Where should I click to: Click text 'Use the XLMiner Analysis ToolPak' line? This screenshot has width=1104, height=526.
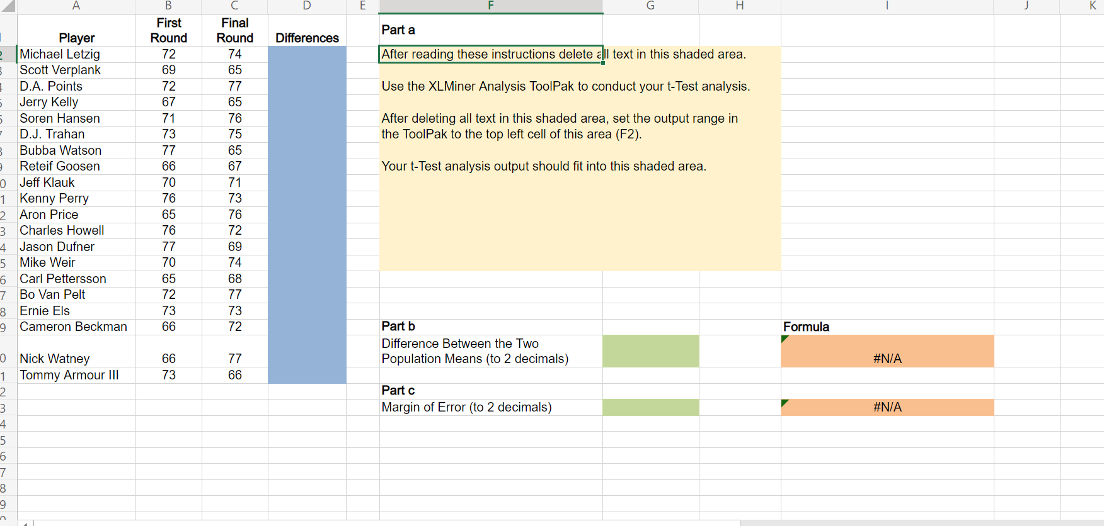point(566,86)
